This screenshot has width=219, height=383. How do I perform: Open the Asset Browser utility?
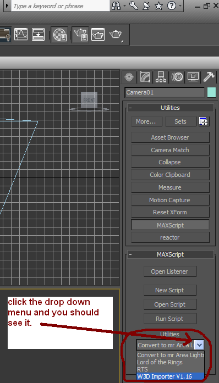(170, 137)
